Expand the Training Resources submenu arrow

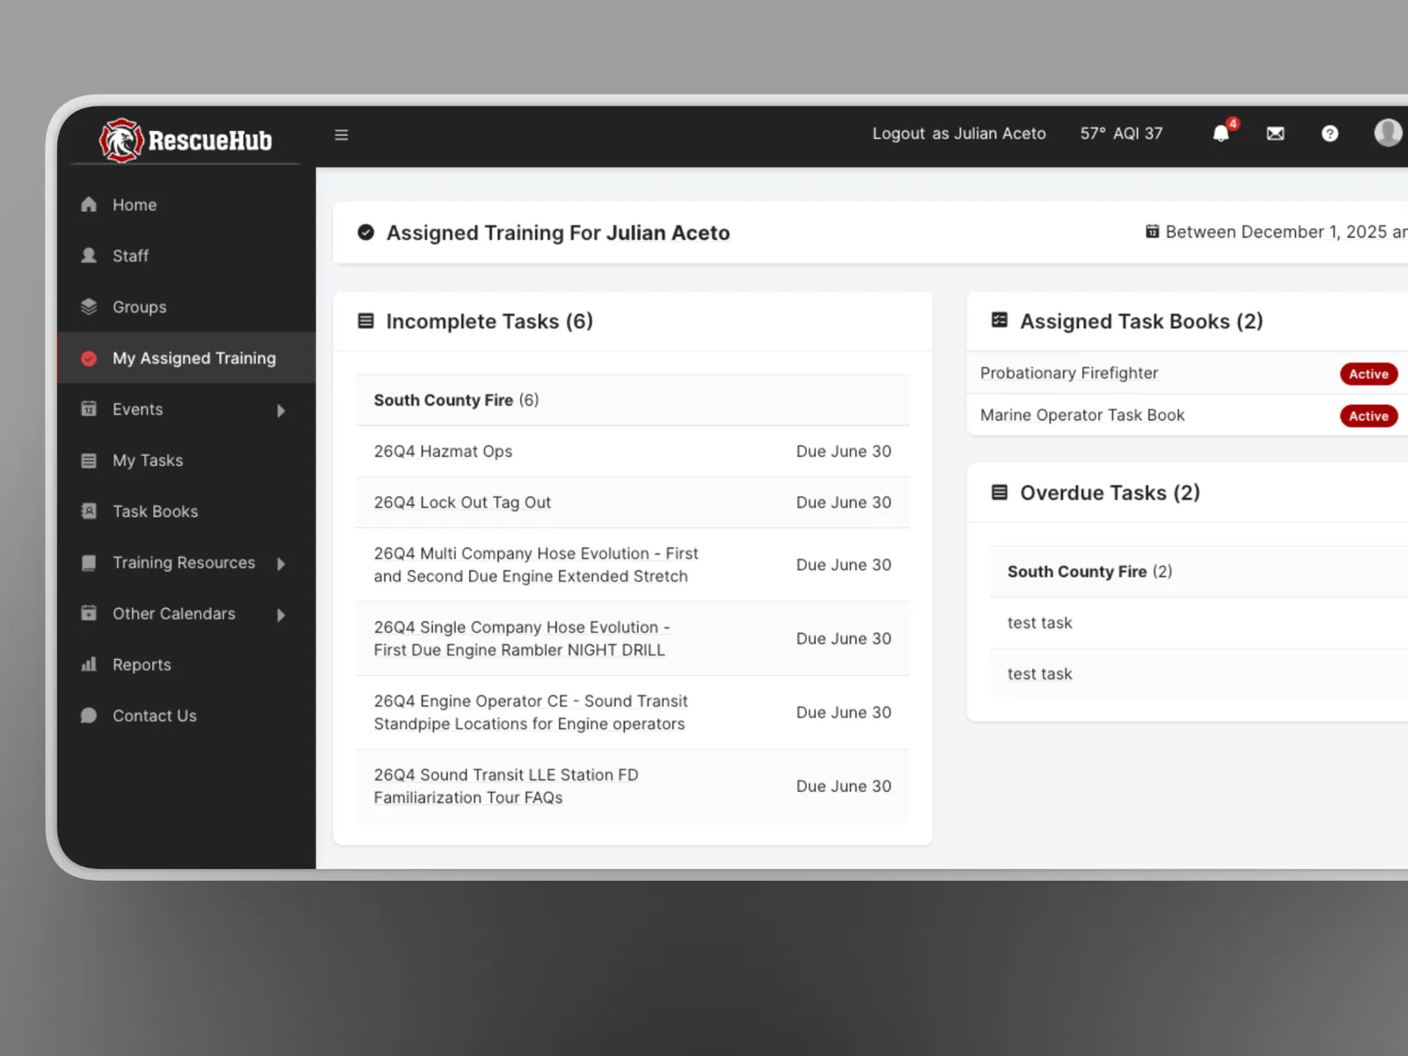[x=281, y=563]
